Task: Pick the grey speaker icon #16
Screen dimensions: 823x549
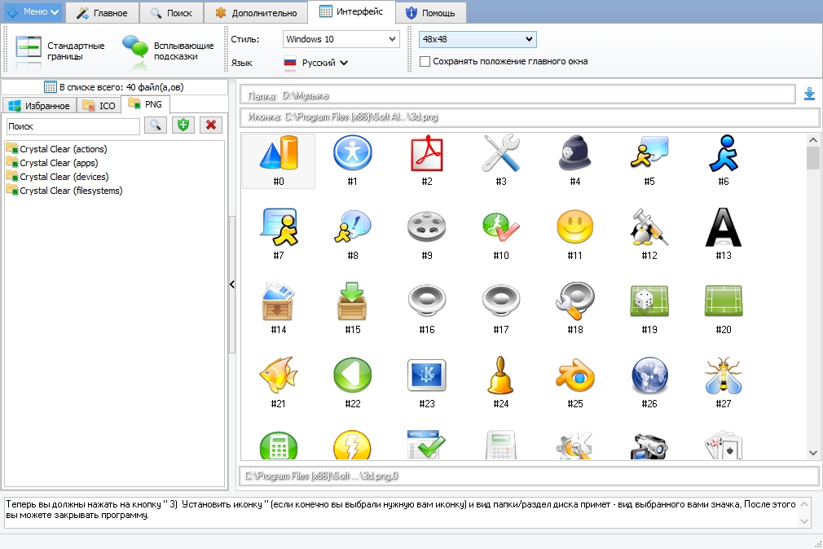Action: 427,301
